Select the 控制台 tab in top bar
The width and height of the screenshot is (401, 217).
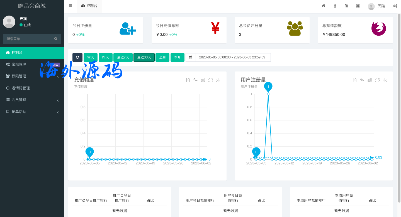click(x=89, y=6)
